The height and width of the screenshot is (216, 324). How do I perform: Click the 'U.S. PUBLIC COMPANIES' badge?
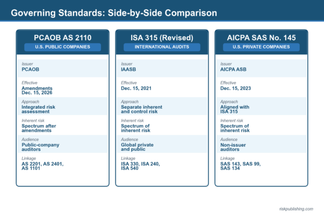pyautogui.click(x=63, y=47)
